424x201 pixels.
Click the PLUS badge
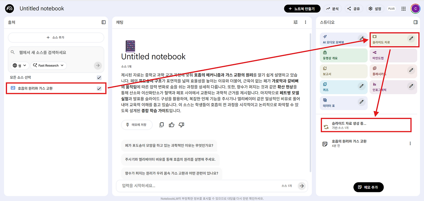(x=392, y=9)
